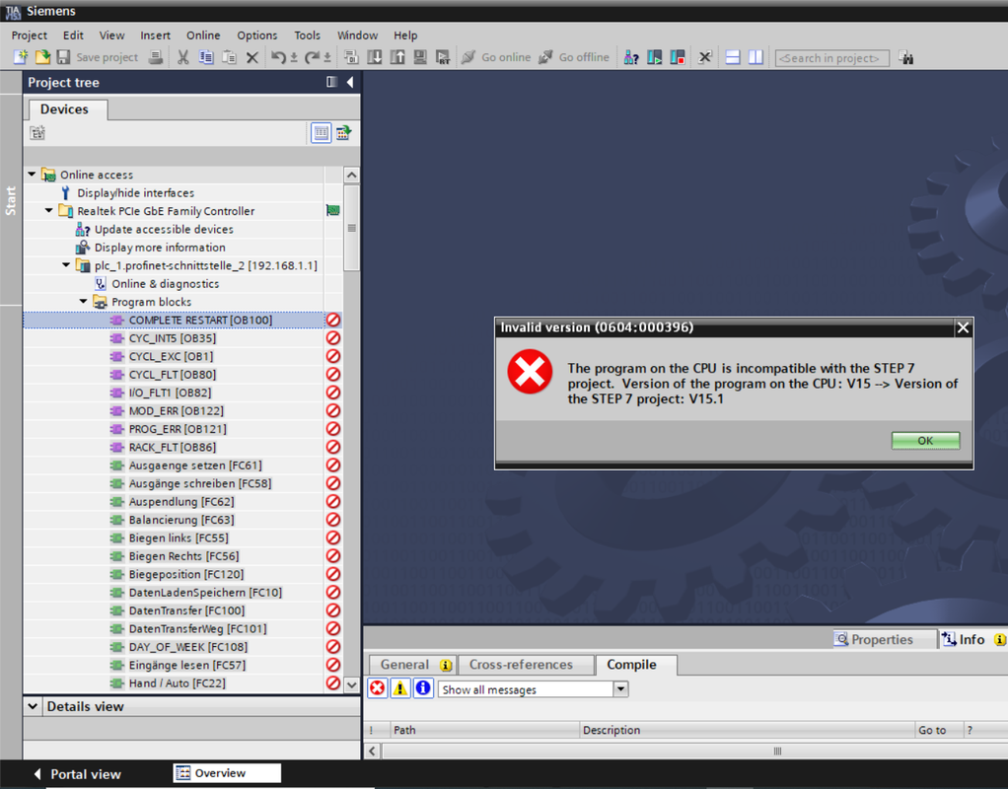Screen dimensions: 1008x789
Task: Click the project tree scroll up arrow
Action: (x=352, y=175)
